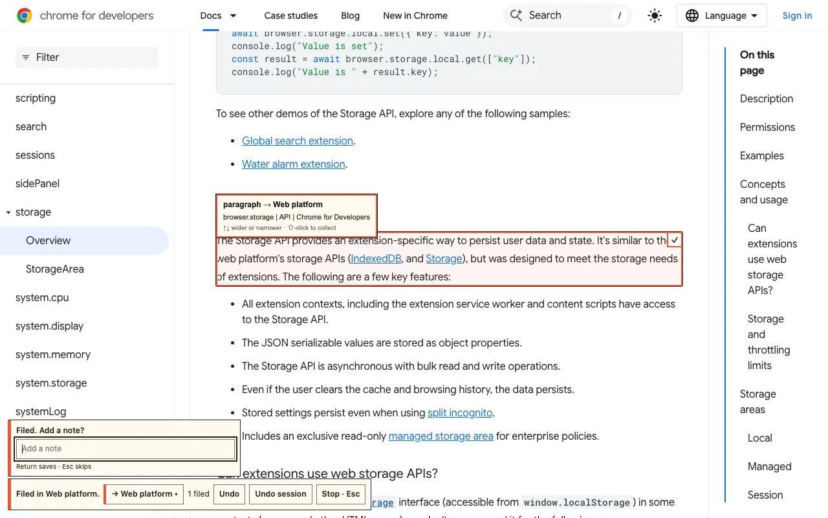Select system.storage in the sidebar
This screenshot has width=828, height=518.
click(51, 383)
